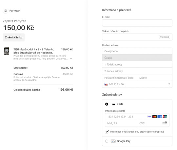
Task: Focus the E-mail input field
Action: pyautogui.click(x=137, y=23)
